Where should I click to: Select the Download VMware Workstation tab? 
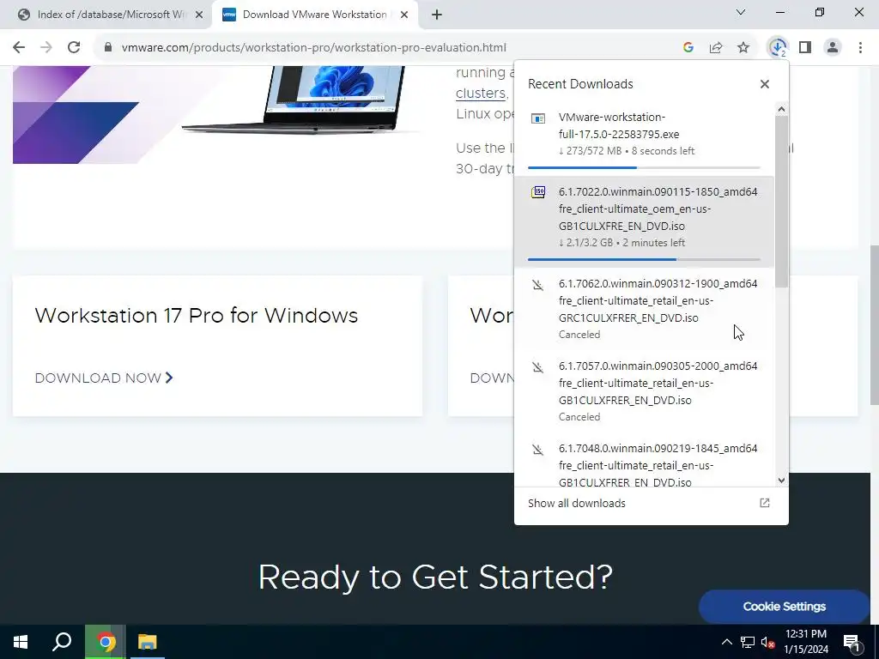[x=314, y=15]
